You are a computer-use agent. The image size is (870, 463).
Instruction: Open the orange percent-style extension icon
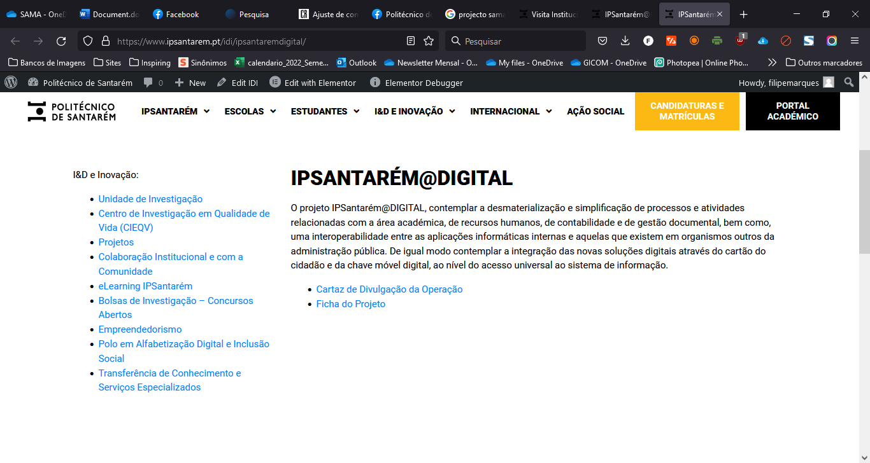click(x=671, y=41)
